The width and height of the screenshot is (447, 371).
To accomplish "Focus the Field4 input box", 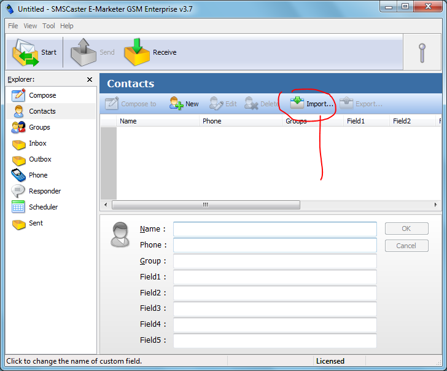I will coord(275,325).
